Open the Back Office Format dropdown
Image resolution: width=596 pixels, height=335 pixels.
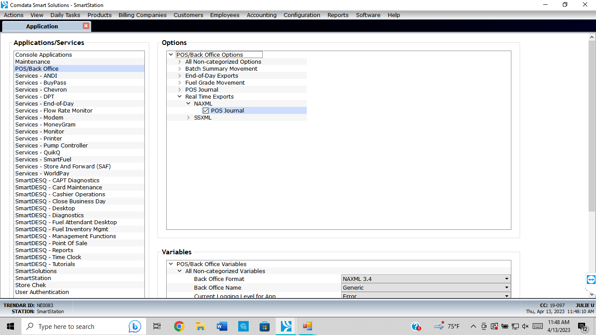507,279
